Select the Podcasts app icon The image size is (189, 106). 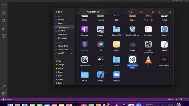tap(84, 29)
